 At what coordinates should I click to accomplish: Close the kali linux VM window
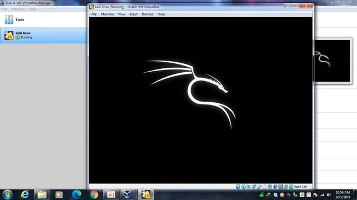[306, 6]
